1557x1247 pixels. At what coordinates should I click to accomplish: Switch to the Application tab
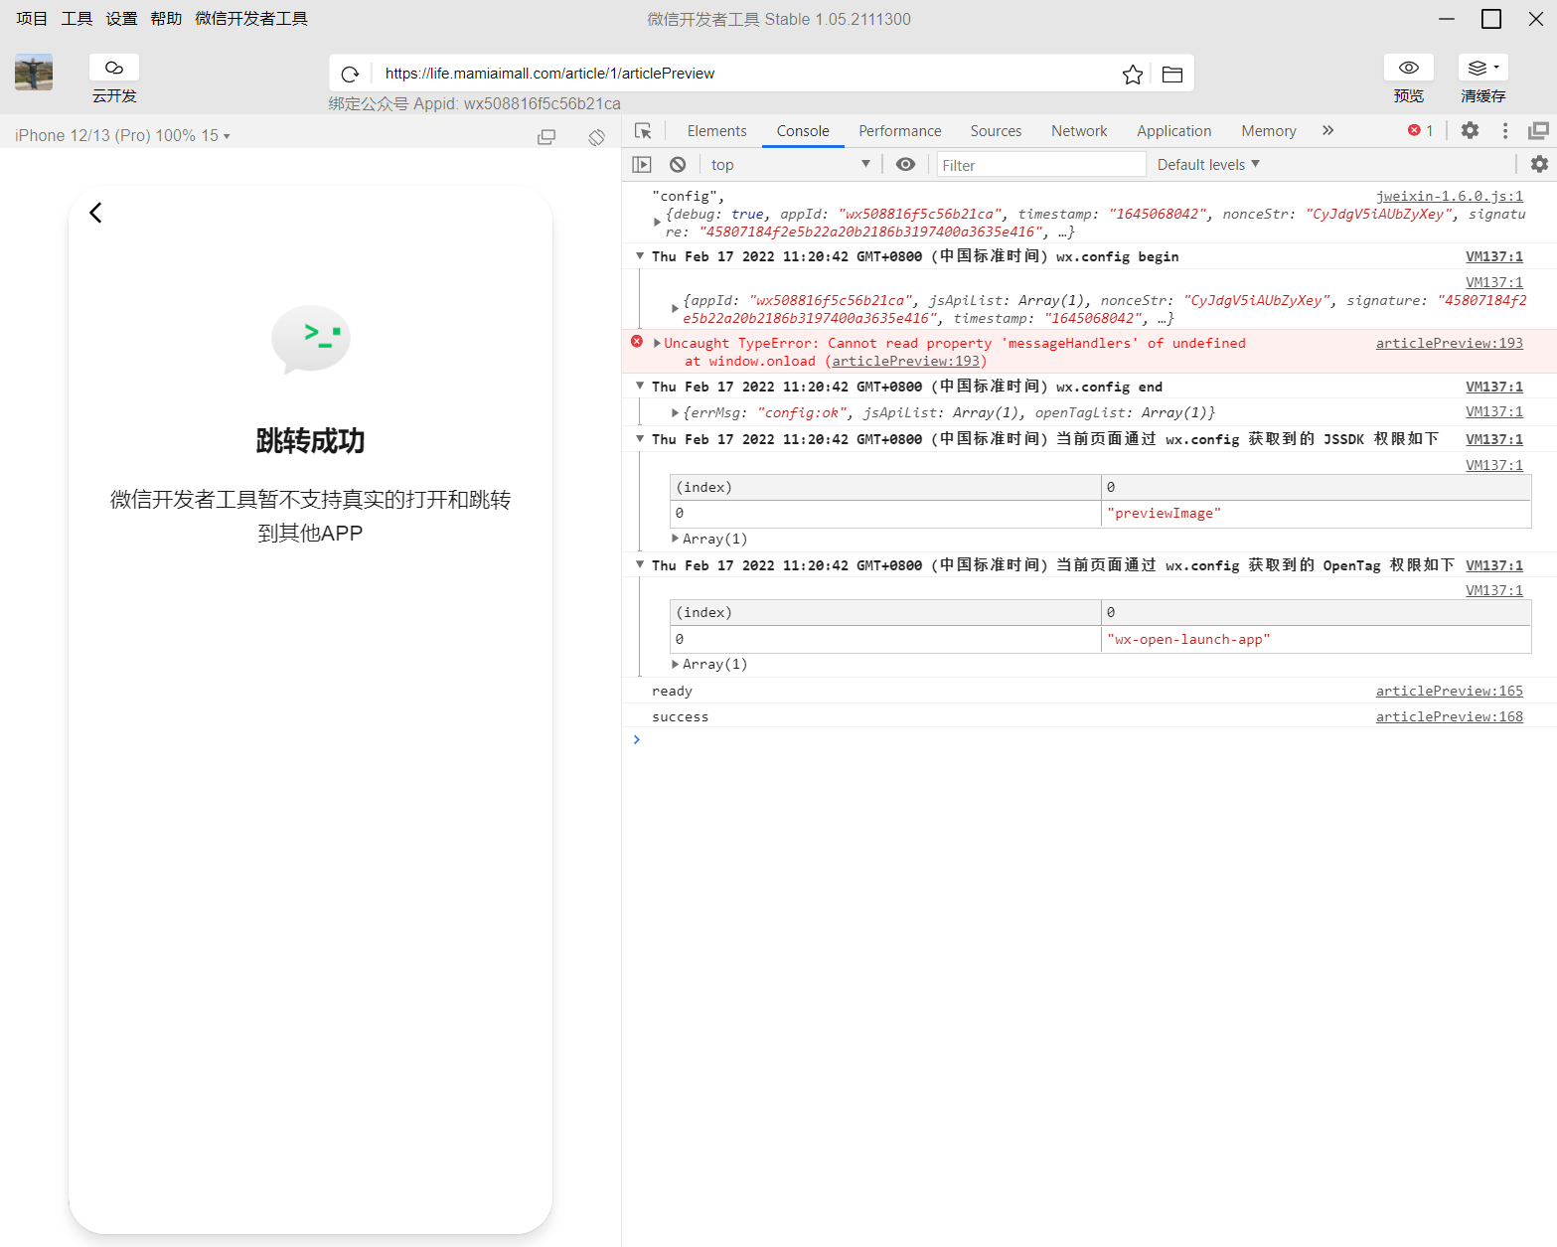[1174, 131]
